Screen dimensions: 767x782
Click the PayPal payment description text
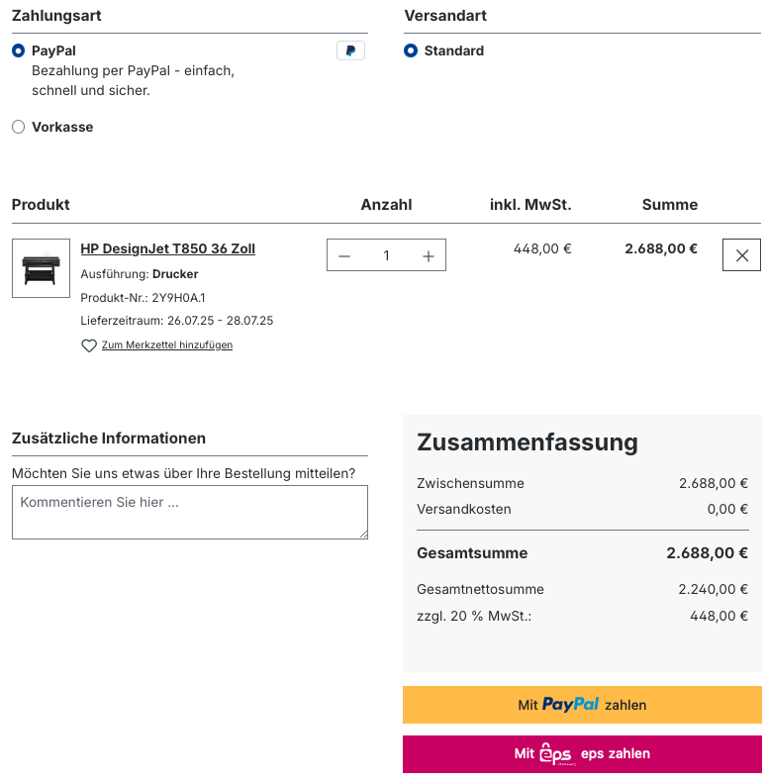[x=133, y=80]
